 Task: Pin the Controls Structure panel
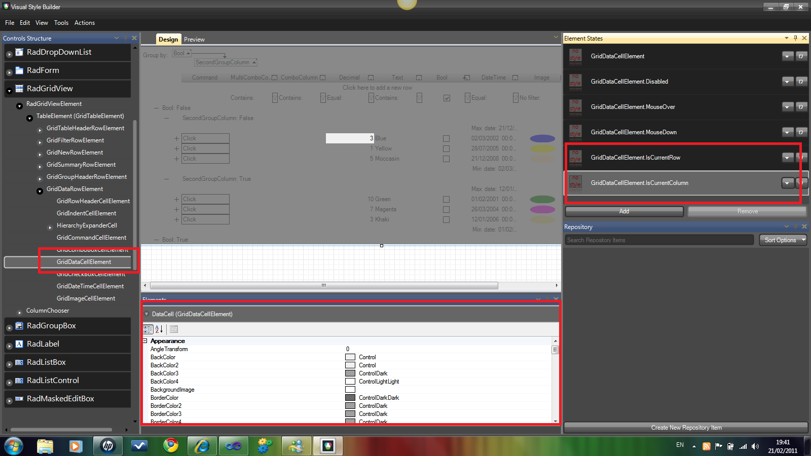point(125,38)
